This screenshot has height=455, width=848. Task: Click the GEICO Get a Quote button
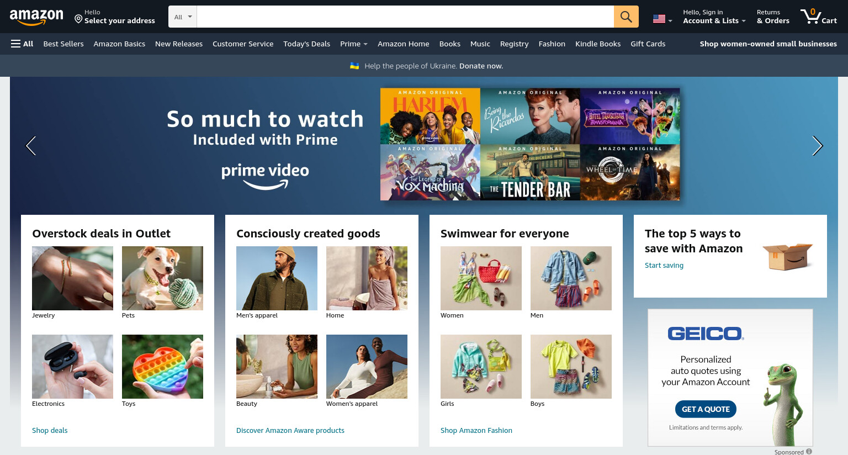tap(706, 409)
